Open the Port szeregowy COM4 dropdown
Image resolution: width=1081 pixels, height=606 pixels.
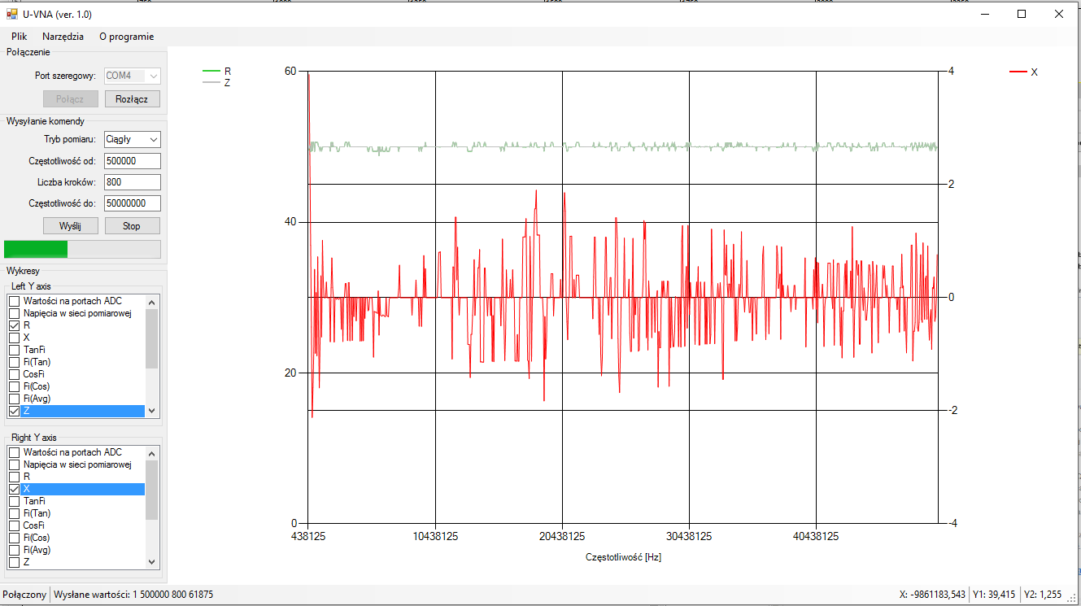[133, 76]
